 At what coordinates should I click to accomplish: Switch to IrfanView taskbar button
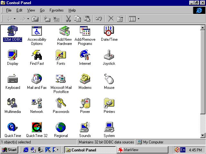pos(143,150)
